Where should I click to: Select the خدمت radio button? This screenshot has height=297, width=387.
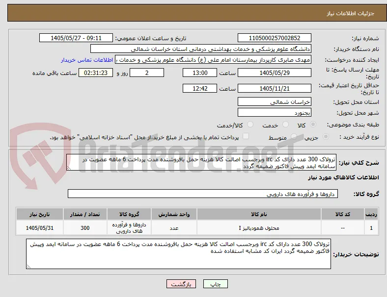click(285, 124)
